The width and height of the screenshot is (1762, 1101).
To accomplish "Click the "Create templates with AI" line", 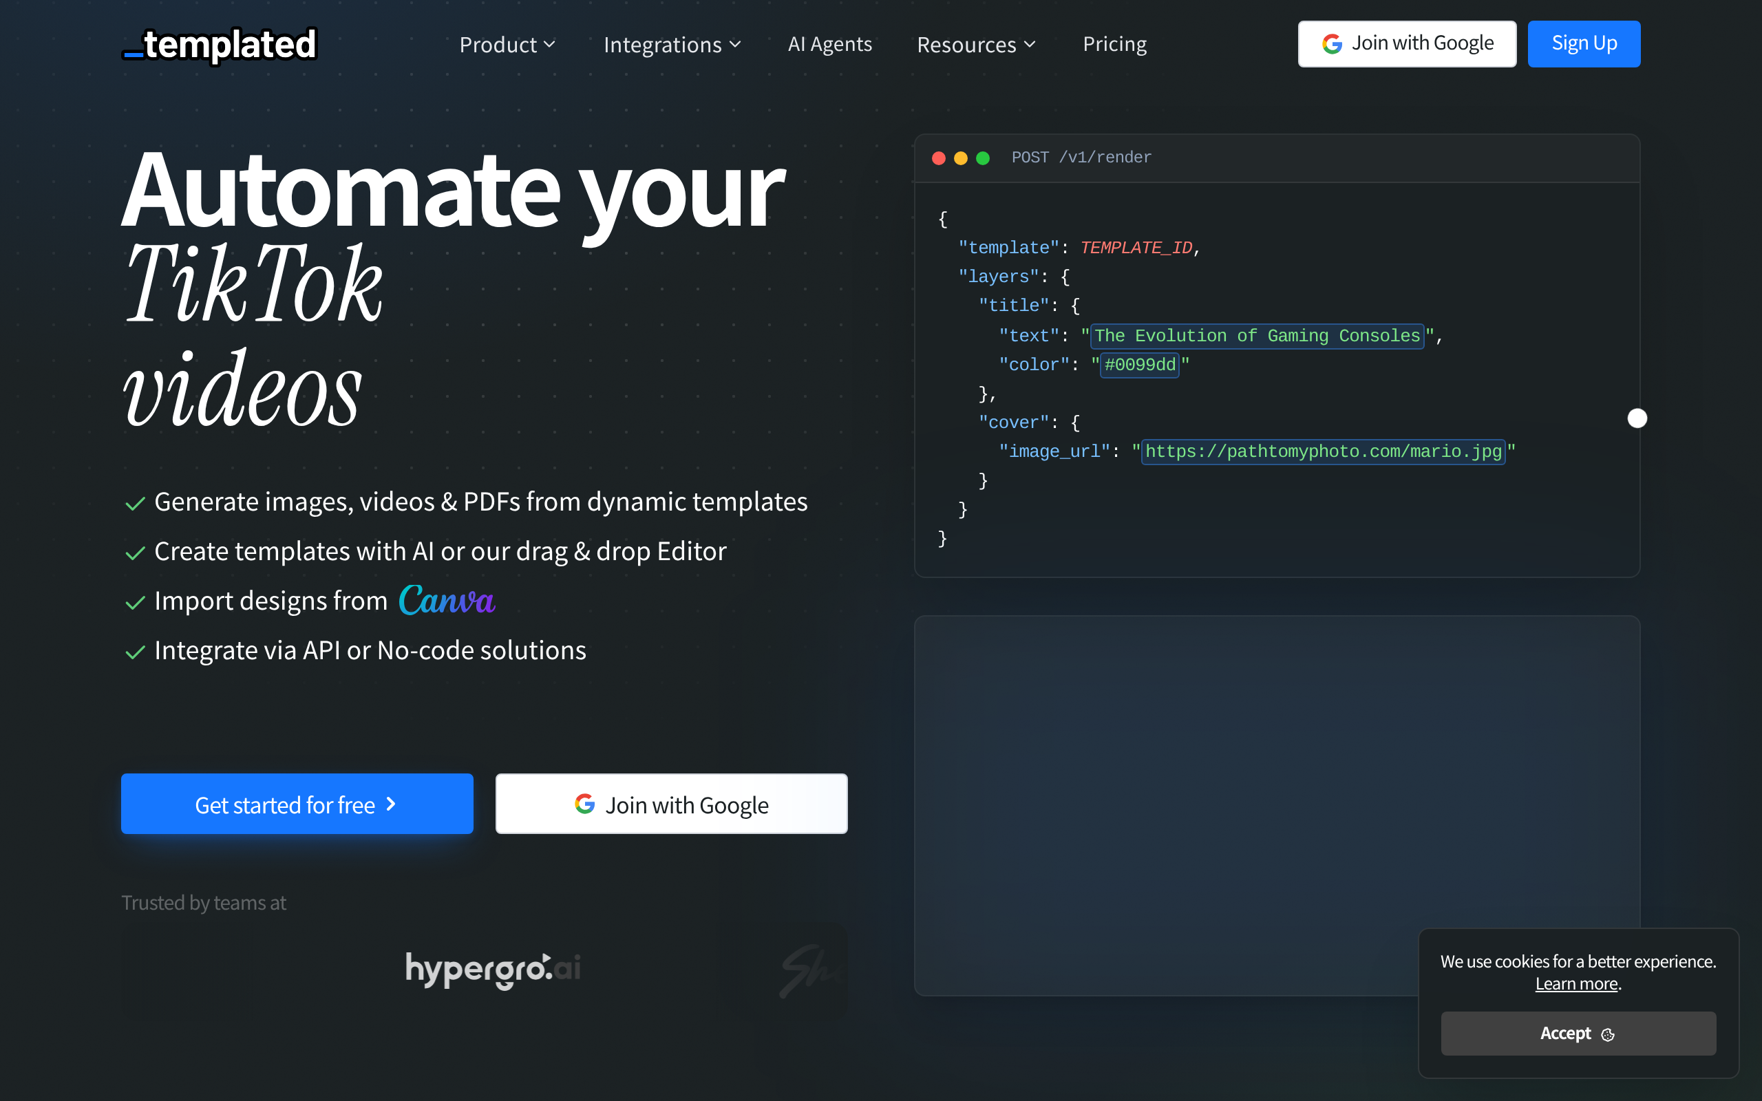I will point(440,551).
